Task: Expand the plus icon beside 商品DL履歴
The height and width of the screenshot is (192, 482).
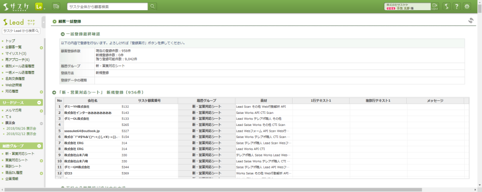Action: [41, 173]
